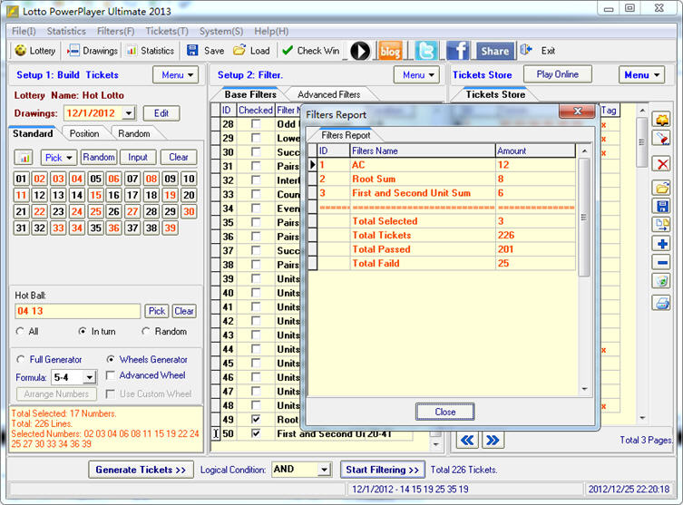Click the Load folder toolbar icon
This screenshot has height=505, width=683.
(x=239, y=51)
